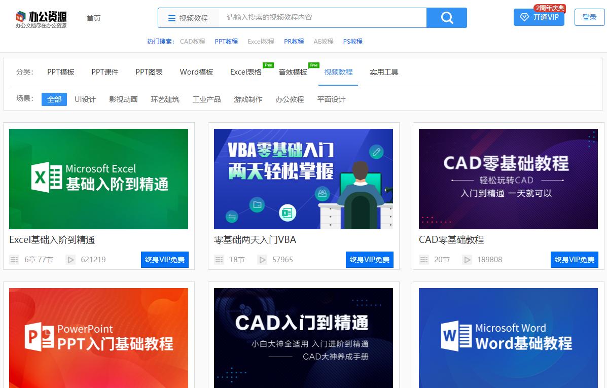Select the 游戏制作 scene filter
The width and height of the screenshot is (607, 388).
[x=248, y=100]
